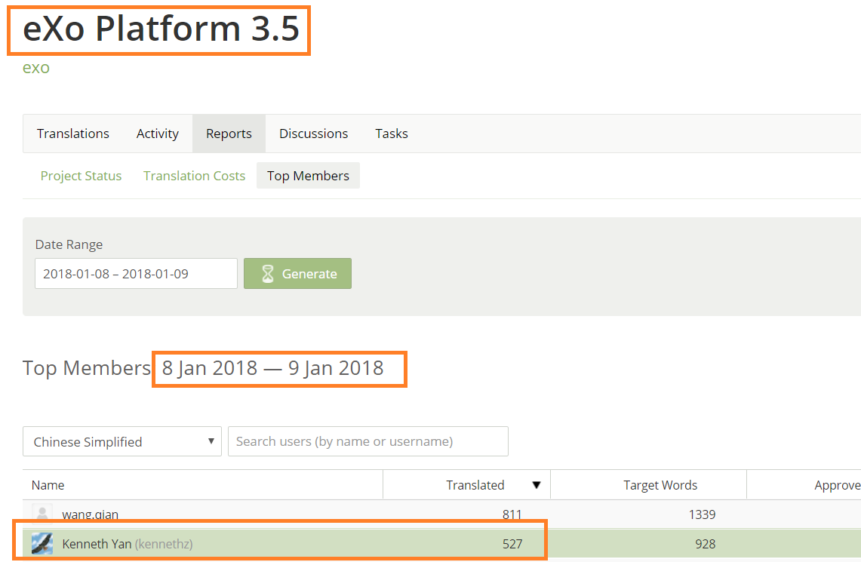This screenshot has width=861, height=562.
Task: Click the 527 translated value for Kenneth Yan
Action: click(x=512, y=544)
